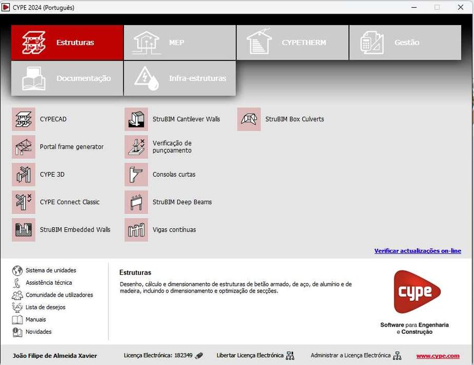Open StruBIM Embedded Walls icon
This screenshot has width=474, height=365.
pyautogui.click(x=23, y=230)
